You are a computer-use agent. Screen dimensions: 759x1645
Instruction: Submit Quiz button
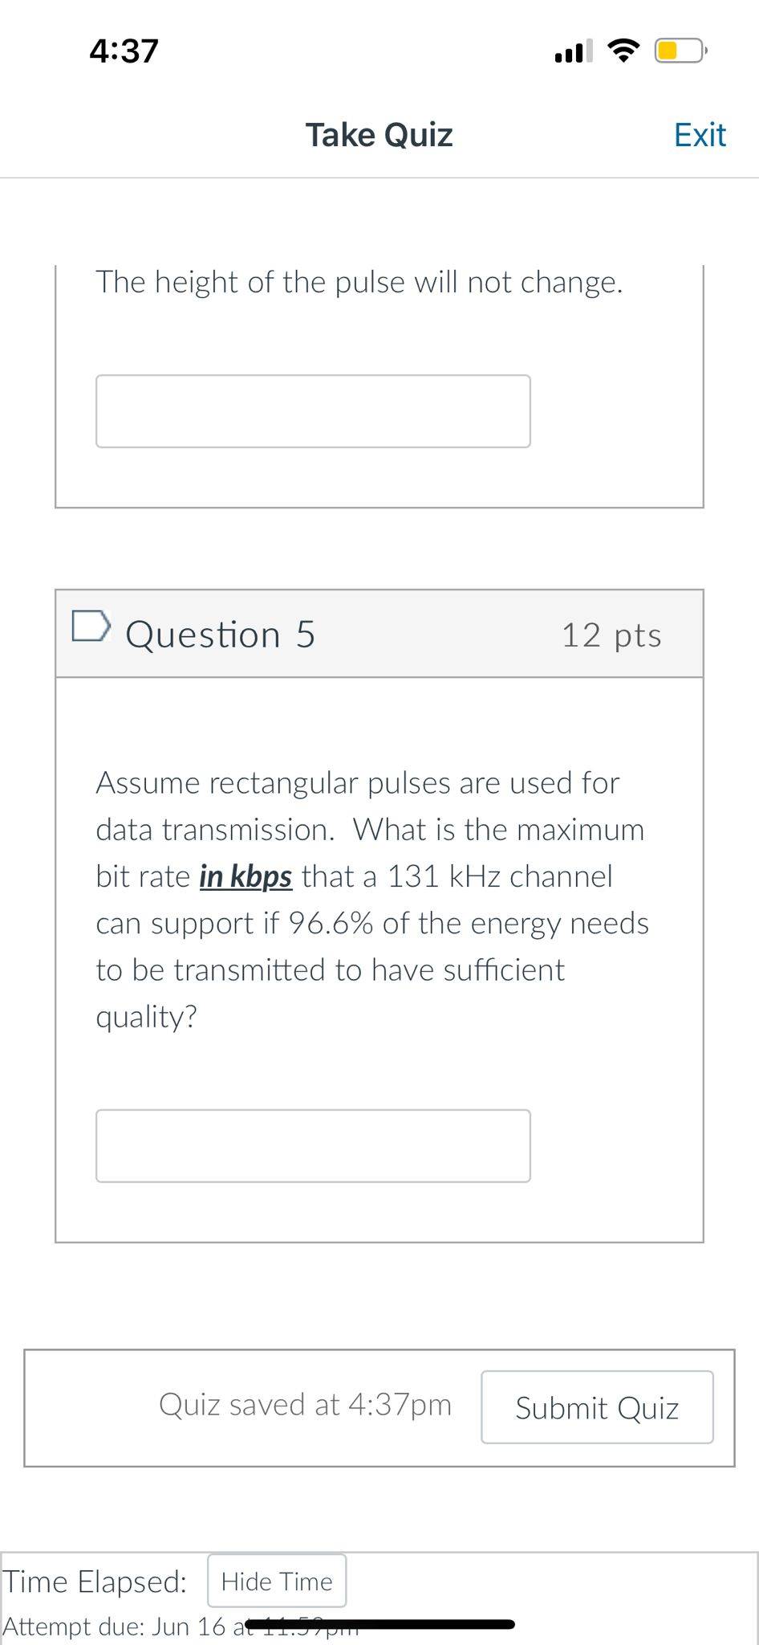(x=597, y=1407)
